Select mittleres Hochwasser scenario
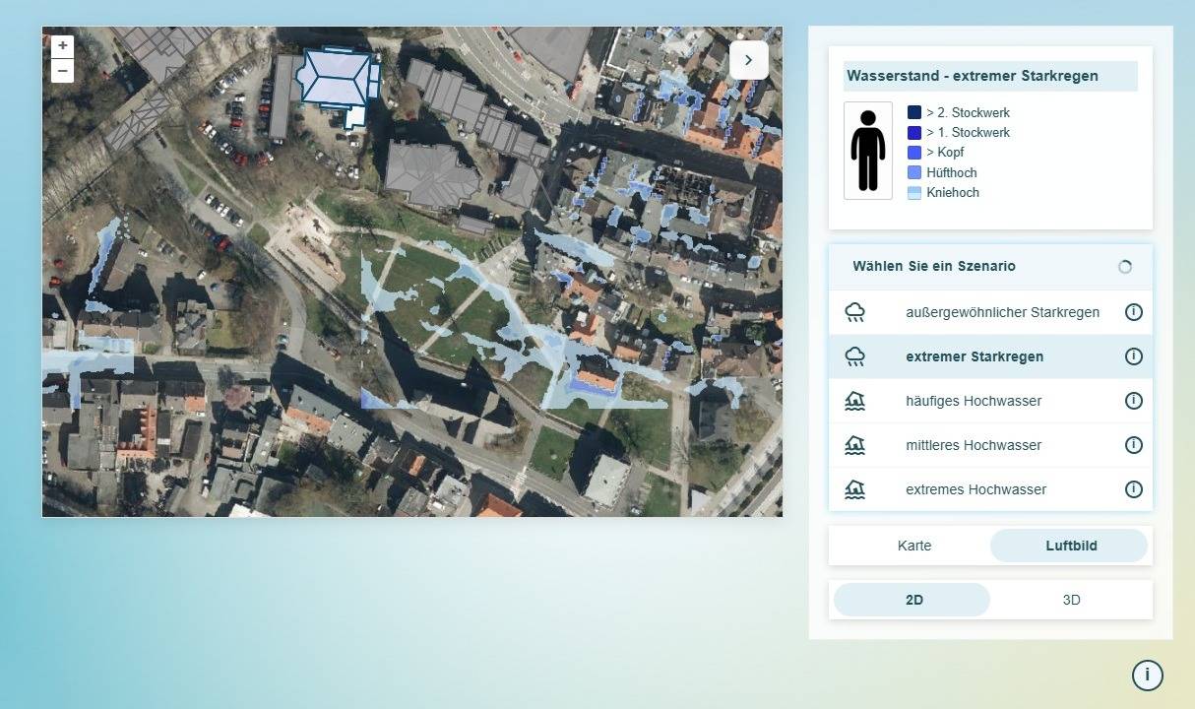The image size is (1195, 709). pyautogui.click(x=973, y=445)
